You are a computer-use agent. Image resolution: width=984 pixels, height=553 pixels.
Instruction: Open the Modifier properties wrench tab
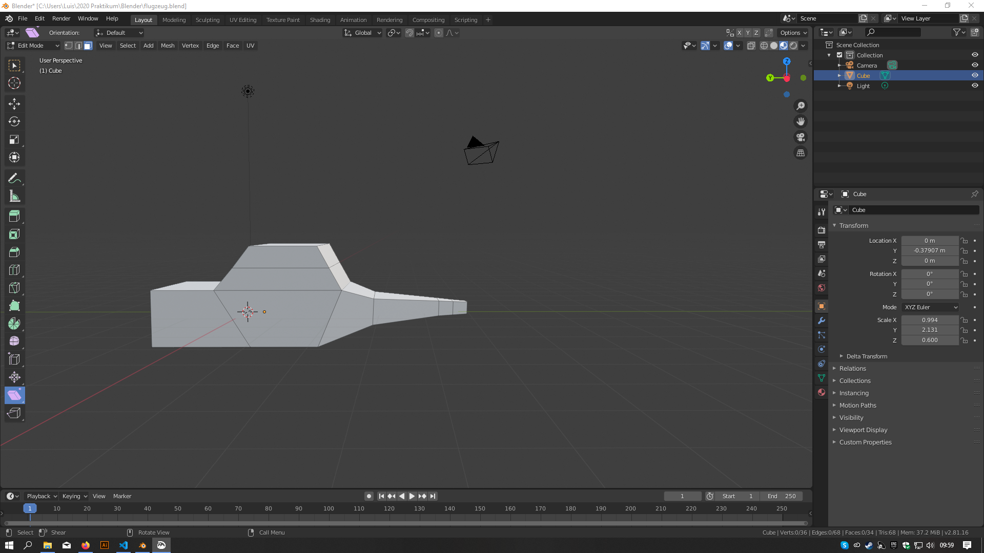pyautogui.click(x=822, y=321)
